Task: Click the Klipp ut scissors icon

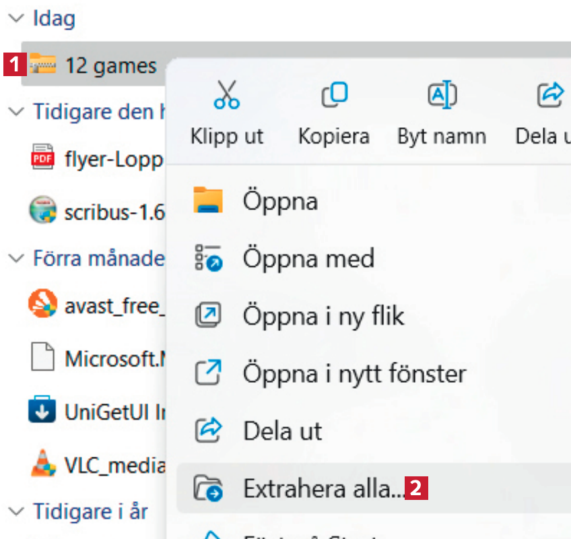Action: (x=226, y=95)
